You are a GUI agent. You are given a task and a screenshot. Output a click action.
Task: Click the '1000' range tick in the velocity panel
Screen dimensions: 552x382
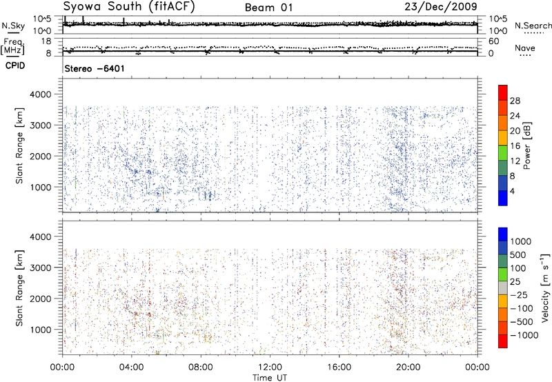(x=41, y=330)
